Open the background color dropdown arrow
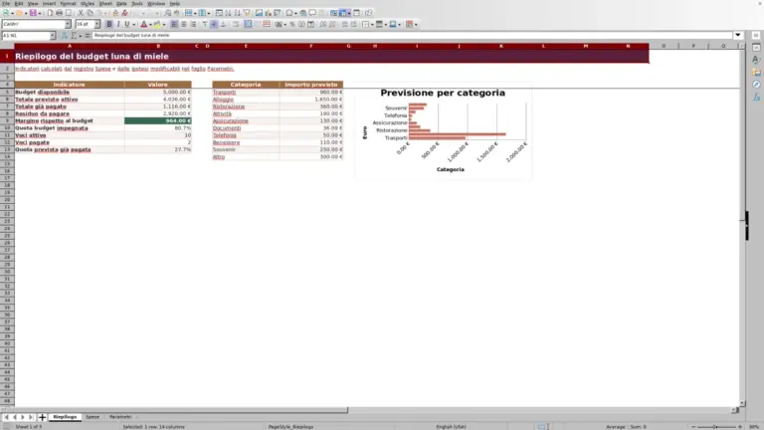Screen dimensions: 764x430 pyautogui.click(x=164, y=24)
